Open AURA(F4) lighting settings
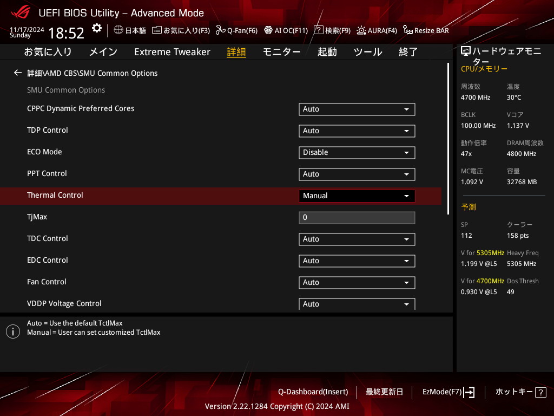This screenshot has width=554, height=416. [x=377, y=30]
